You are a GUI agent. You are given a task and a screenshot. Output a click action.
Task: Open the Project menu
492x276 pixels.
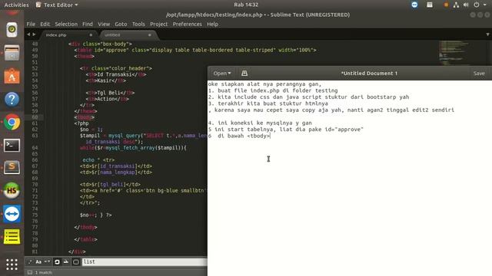pyautogui.click(x=159, y=24)
